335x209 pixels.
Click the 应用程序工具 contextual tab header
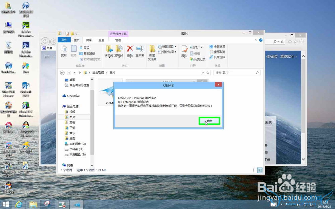click(118, 34)
